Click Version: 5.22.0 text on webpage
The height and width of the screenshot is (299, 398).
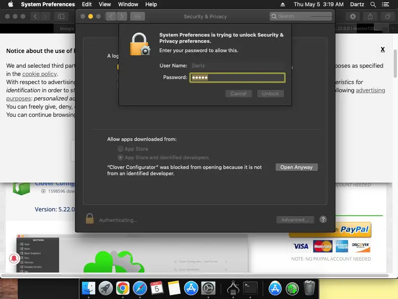click(54, 209)
